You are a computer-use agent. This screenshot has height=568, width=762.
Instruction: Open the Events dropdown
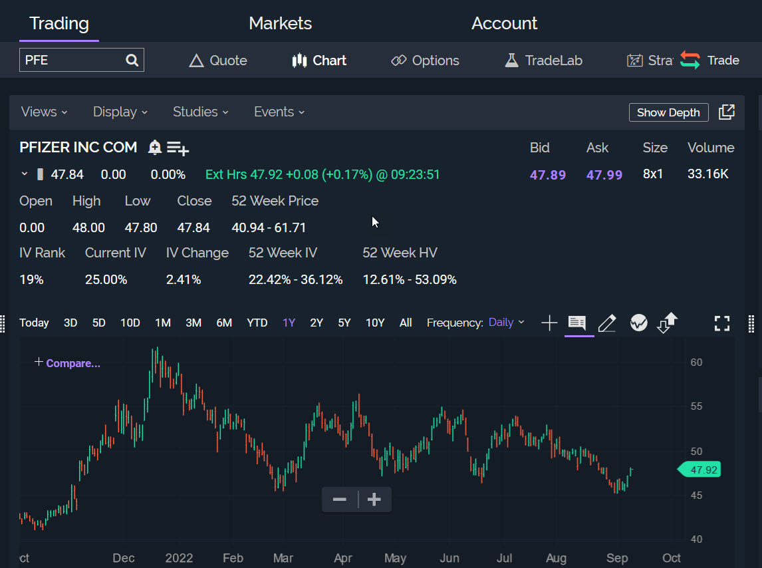tap(279, 112)
